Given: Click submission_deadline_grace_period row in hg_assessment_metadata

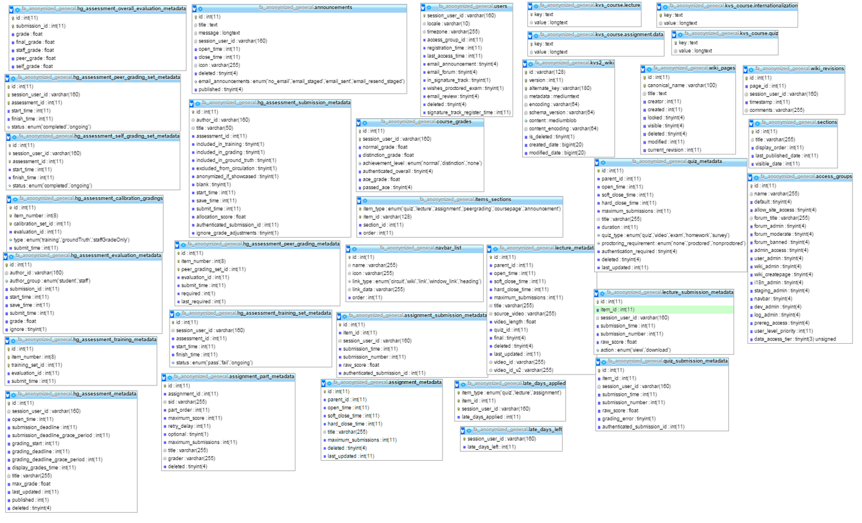Looking at the screenshot, I should (x=71, y=435).
